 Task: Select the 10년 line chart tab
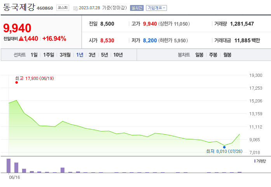pyautogui.click(x=118, y=55)
